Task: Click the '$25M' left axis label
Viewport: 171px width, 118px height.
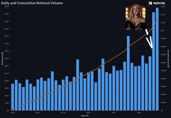Action: coord(7,73)
